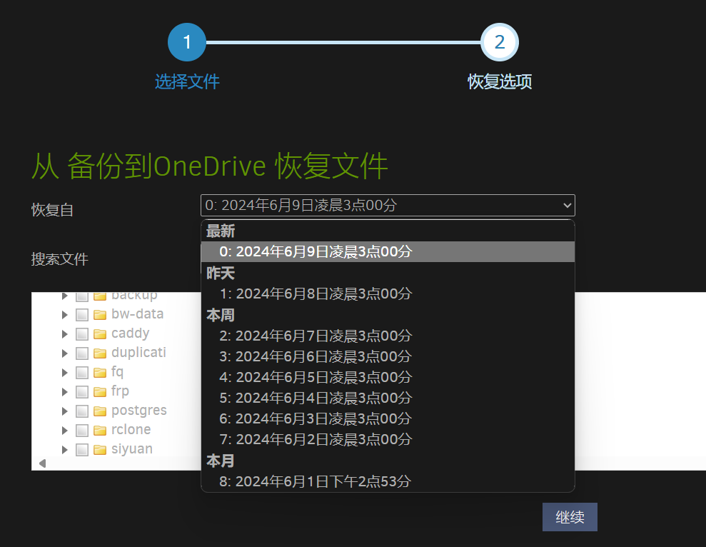Tick the checkbox beside postgres

[x=82, y=411]
